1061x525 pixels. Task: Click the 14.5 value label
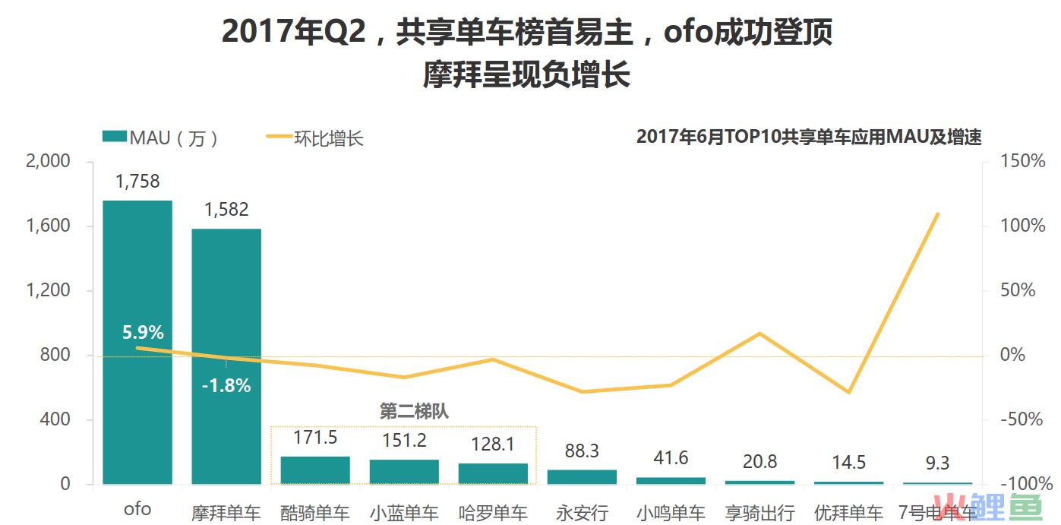(848, 463)
